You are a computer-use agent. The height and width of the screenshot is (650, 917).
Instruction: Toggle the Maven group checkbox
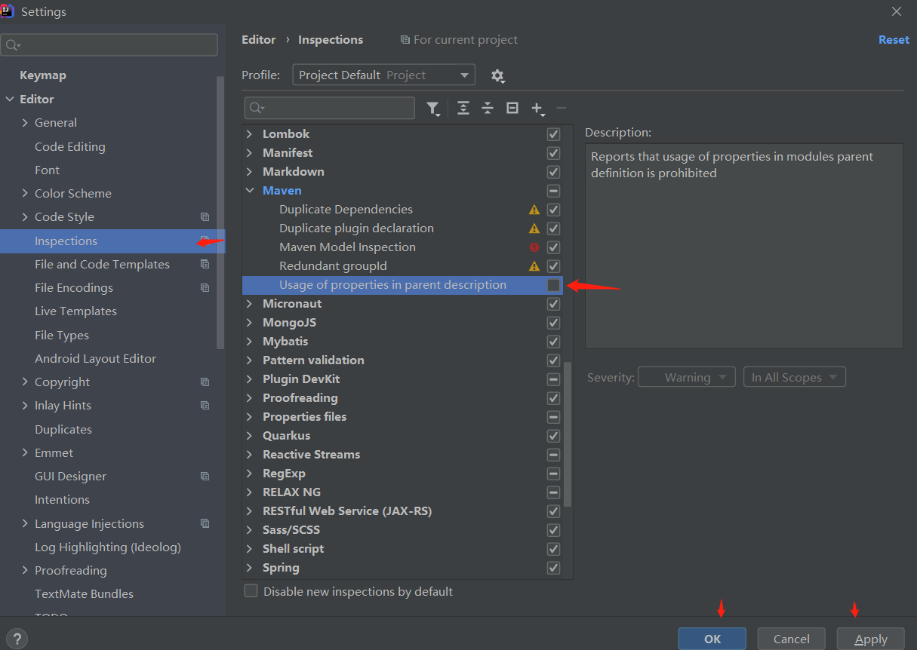[553, 191]
